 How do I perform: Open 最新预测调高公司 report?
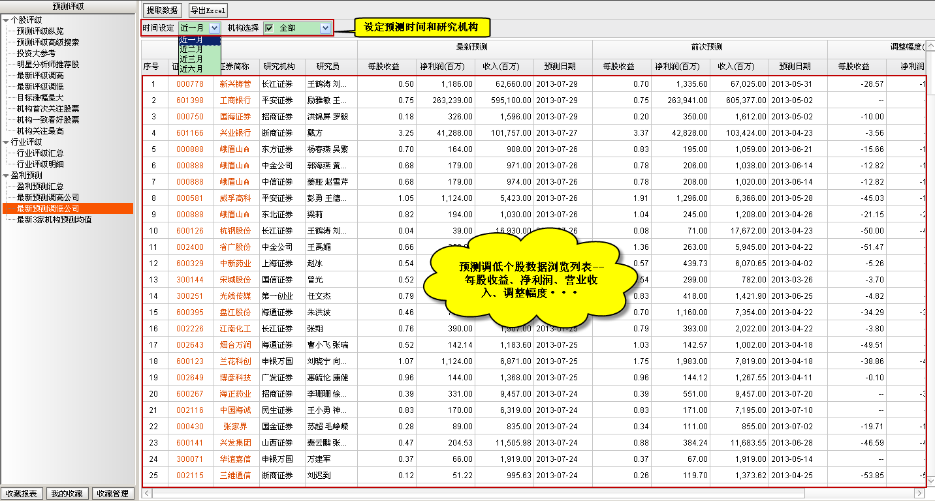pos(48,197)
